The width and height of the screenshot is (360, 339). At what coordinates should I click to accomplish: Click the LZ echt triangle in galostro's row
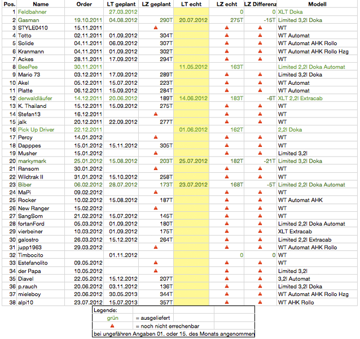click(227, 240)
